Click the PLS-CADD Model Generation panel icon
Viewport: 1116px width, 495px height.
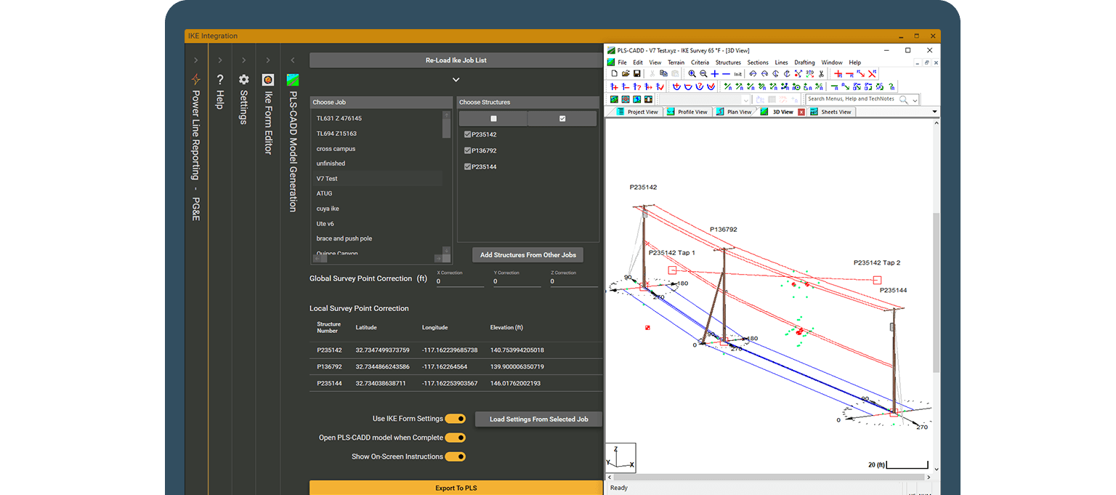(x=293, y=80)
